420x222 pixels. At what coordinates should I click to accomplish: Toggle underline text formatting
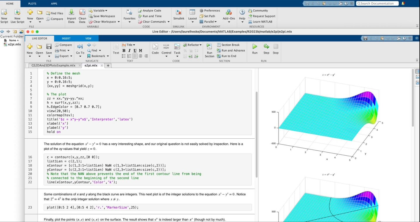coord(135,51)
